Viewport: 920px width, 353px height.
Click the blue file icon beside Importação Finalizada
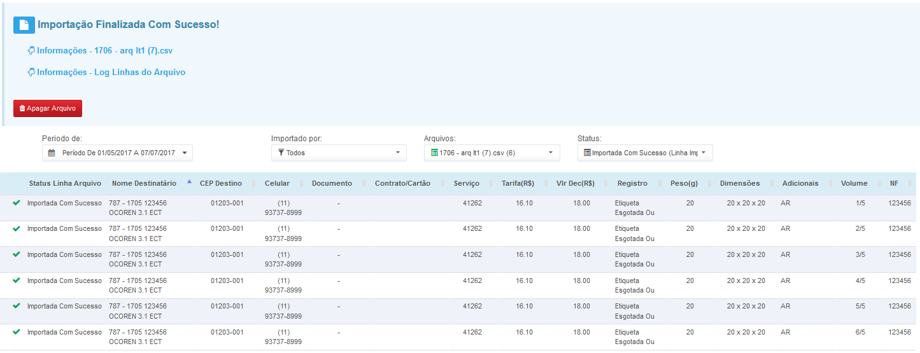(x=24, y=25)
